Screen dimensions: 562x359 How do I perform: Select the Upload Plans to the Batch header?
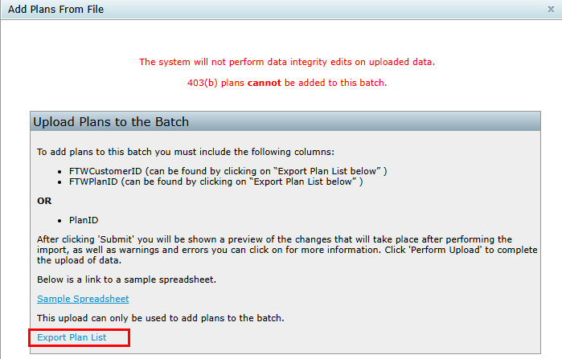click(x=111, y=122)
